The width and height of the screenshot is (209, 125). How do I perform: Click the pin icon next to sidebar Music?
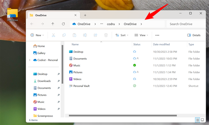tap(58, 102)
